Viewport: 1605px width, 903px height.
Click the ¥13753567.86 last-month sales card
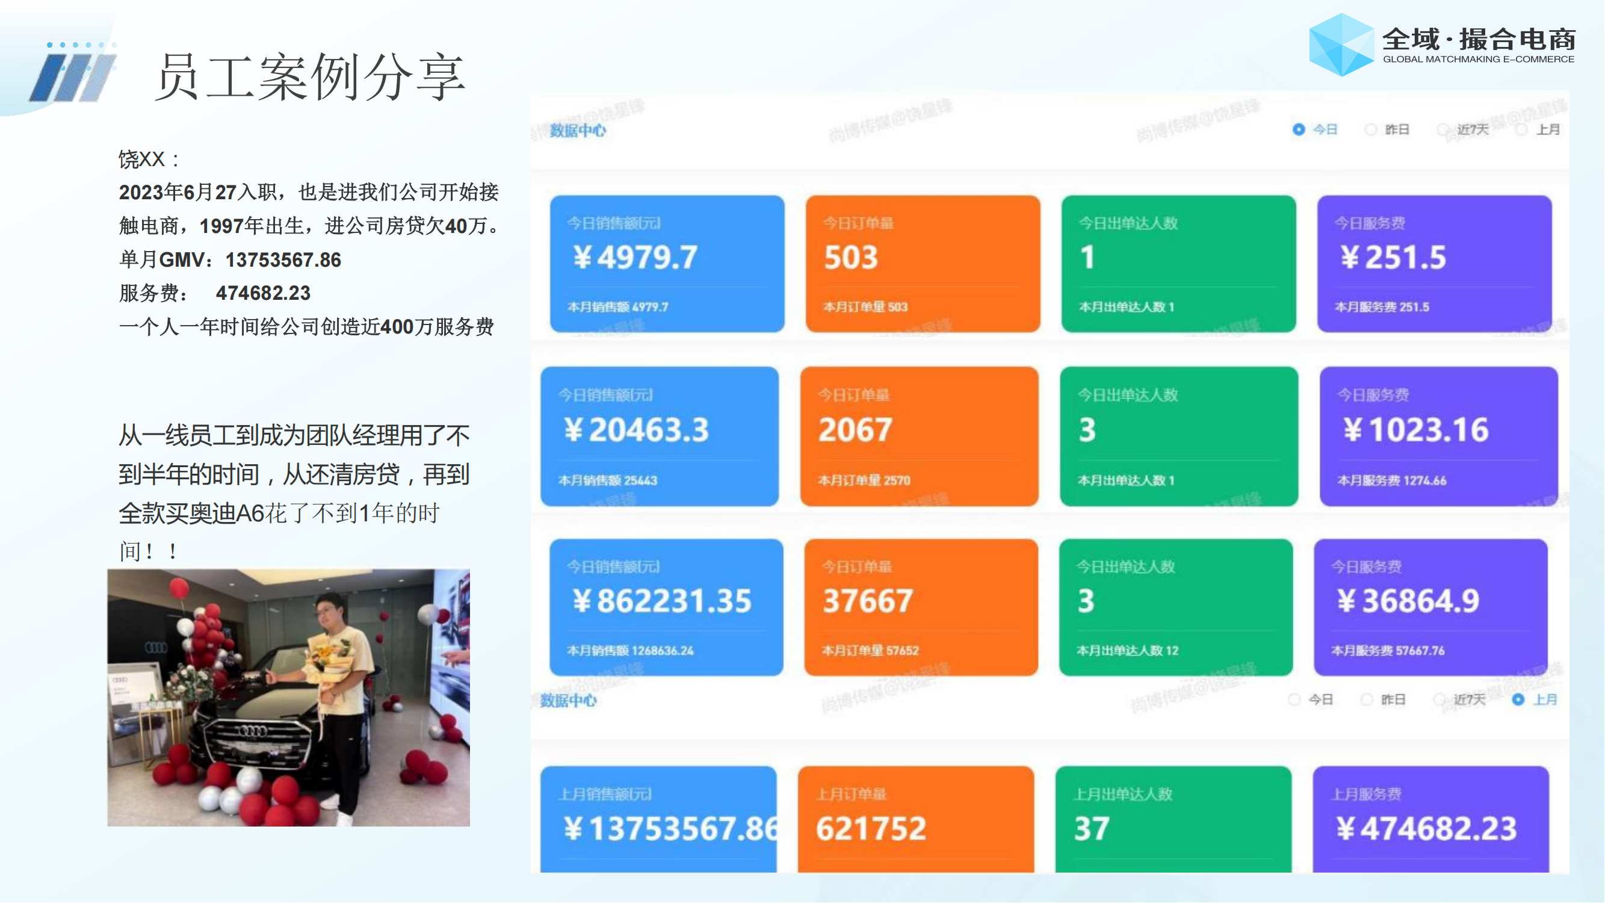658,819
